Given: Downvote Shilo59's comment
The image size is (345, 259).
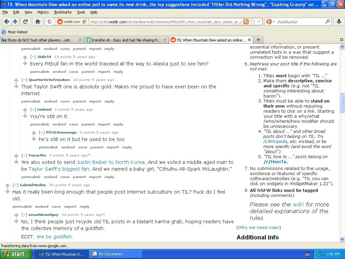Looking at the screenshot, I should point(25,63).
